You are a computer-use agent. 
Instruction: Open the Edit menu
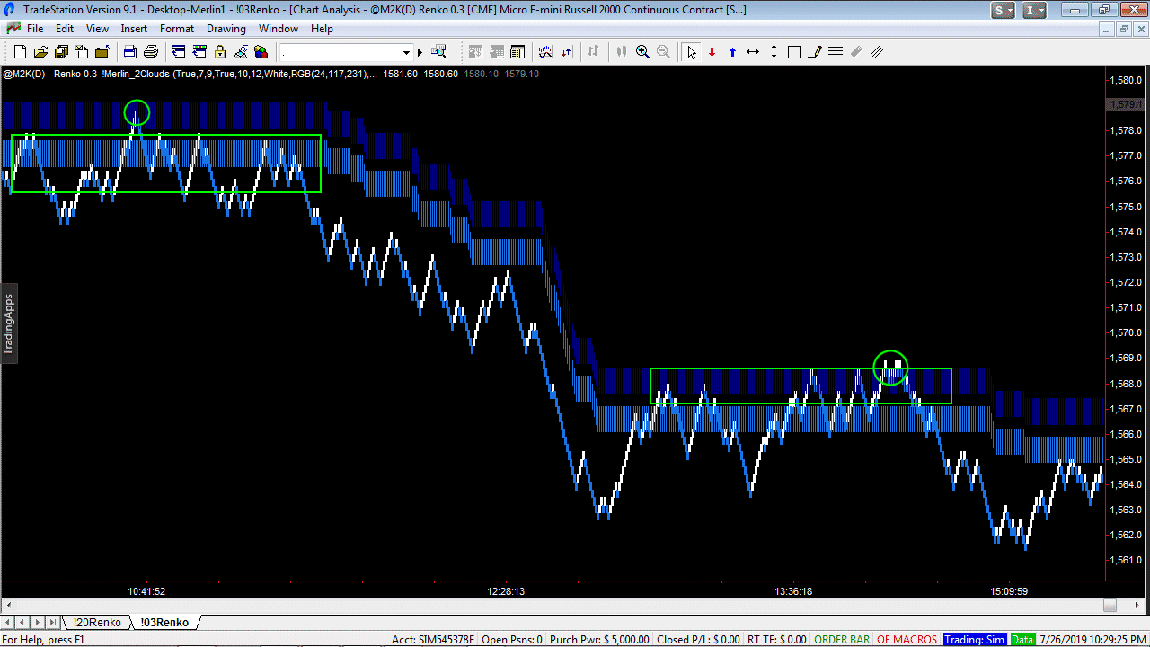[x=65, y=29]
